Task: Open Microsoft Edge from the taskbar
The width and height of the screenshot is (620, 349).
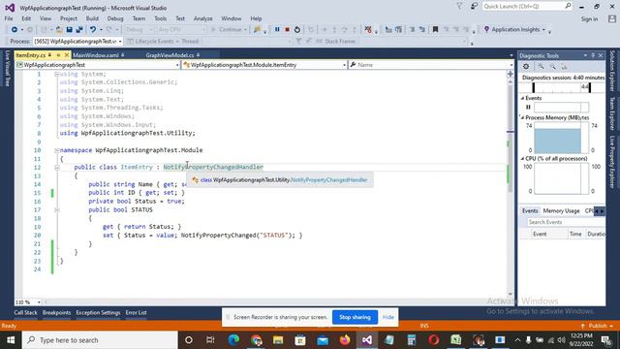Action: (233, 340)
